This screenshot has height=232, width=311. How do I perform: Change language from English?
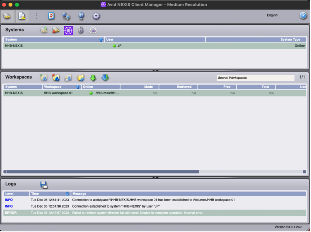(272, 15)
